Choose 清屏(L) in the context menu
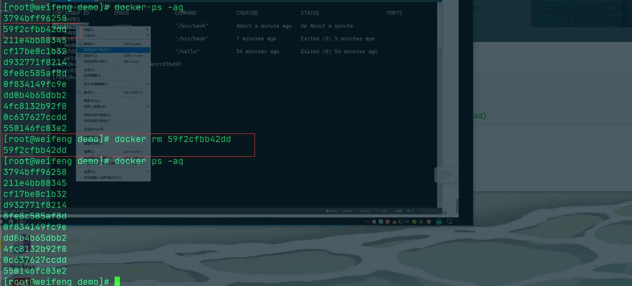 (113, 151)
